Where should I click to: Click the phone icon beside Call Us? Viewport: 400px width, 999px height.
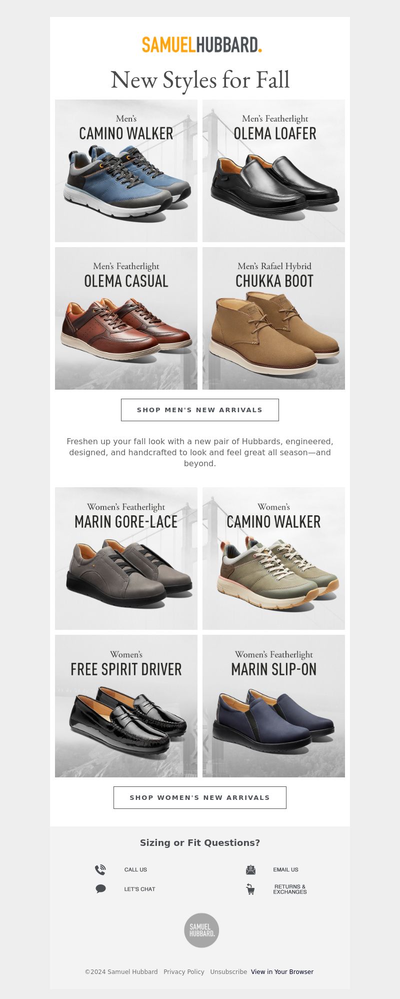coord(100,869)
